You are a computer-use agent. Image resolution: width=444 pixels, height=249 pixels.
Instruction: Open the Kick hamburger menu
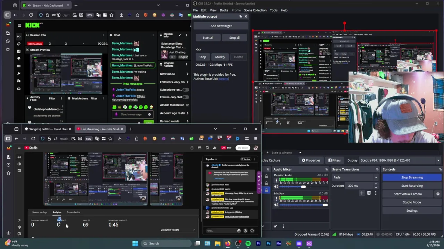(19, 25)
